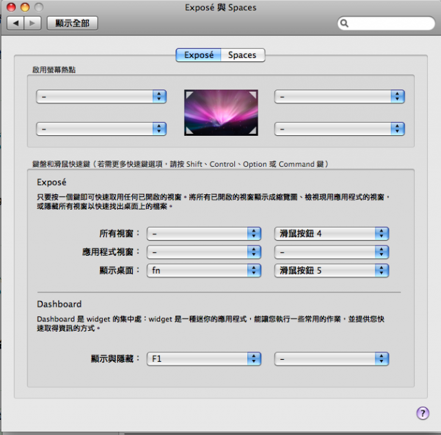Viewport: 441px width, 435px height.
Task: Go back with the left arrow button
Action: click(x=15, y=23)
